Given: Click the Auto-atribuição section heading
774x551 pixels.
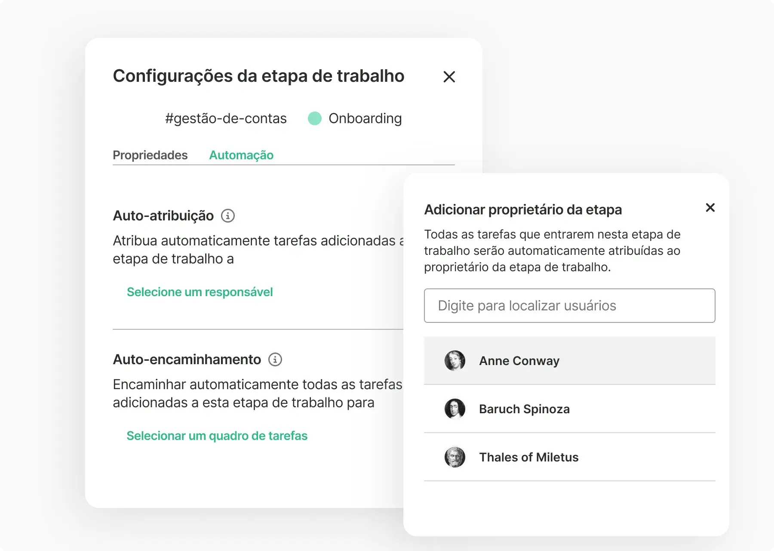Looking at the screenshot, I should tap(163, 216).
